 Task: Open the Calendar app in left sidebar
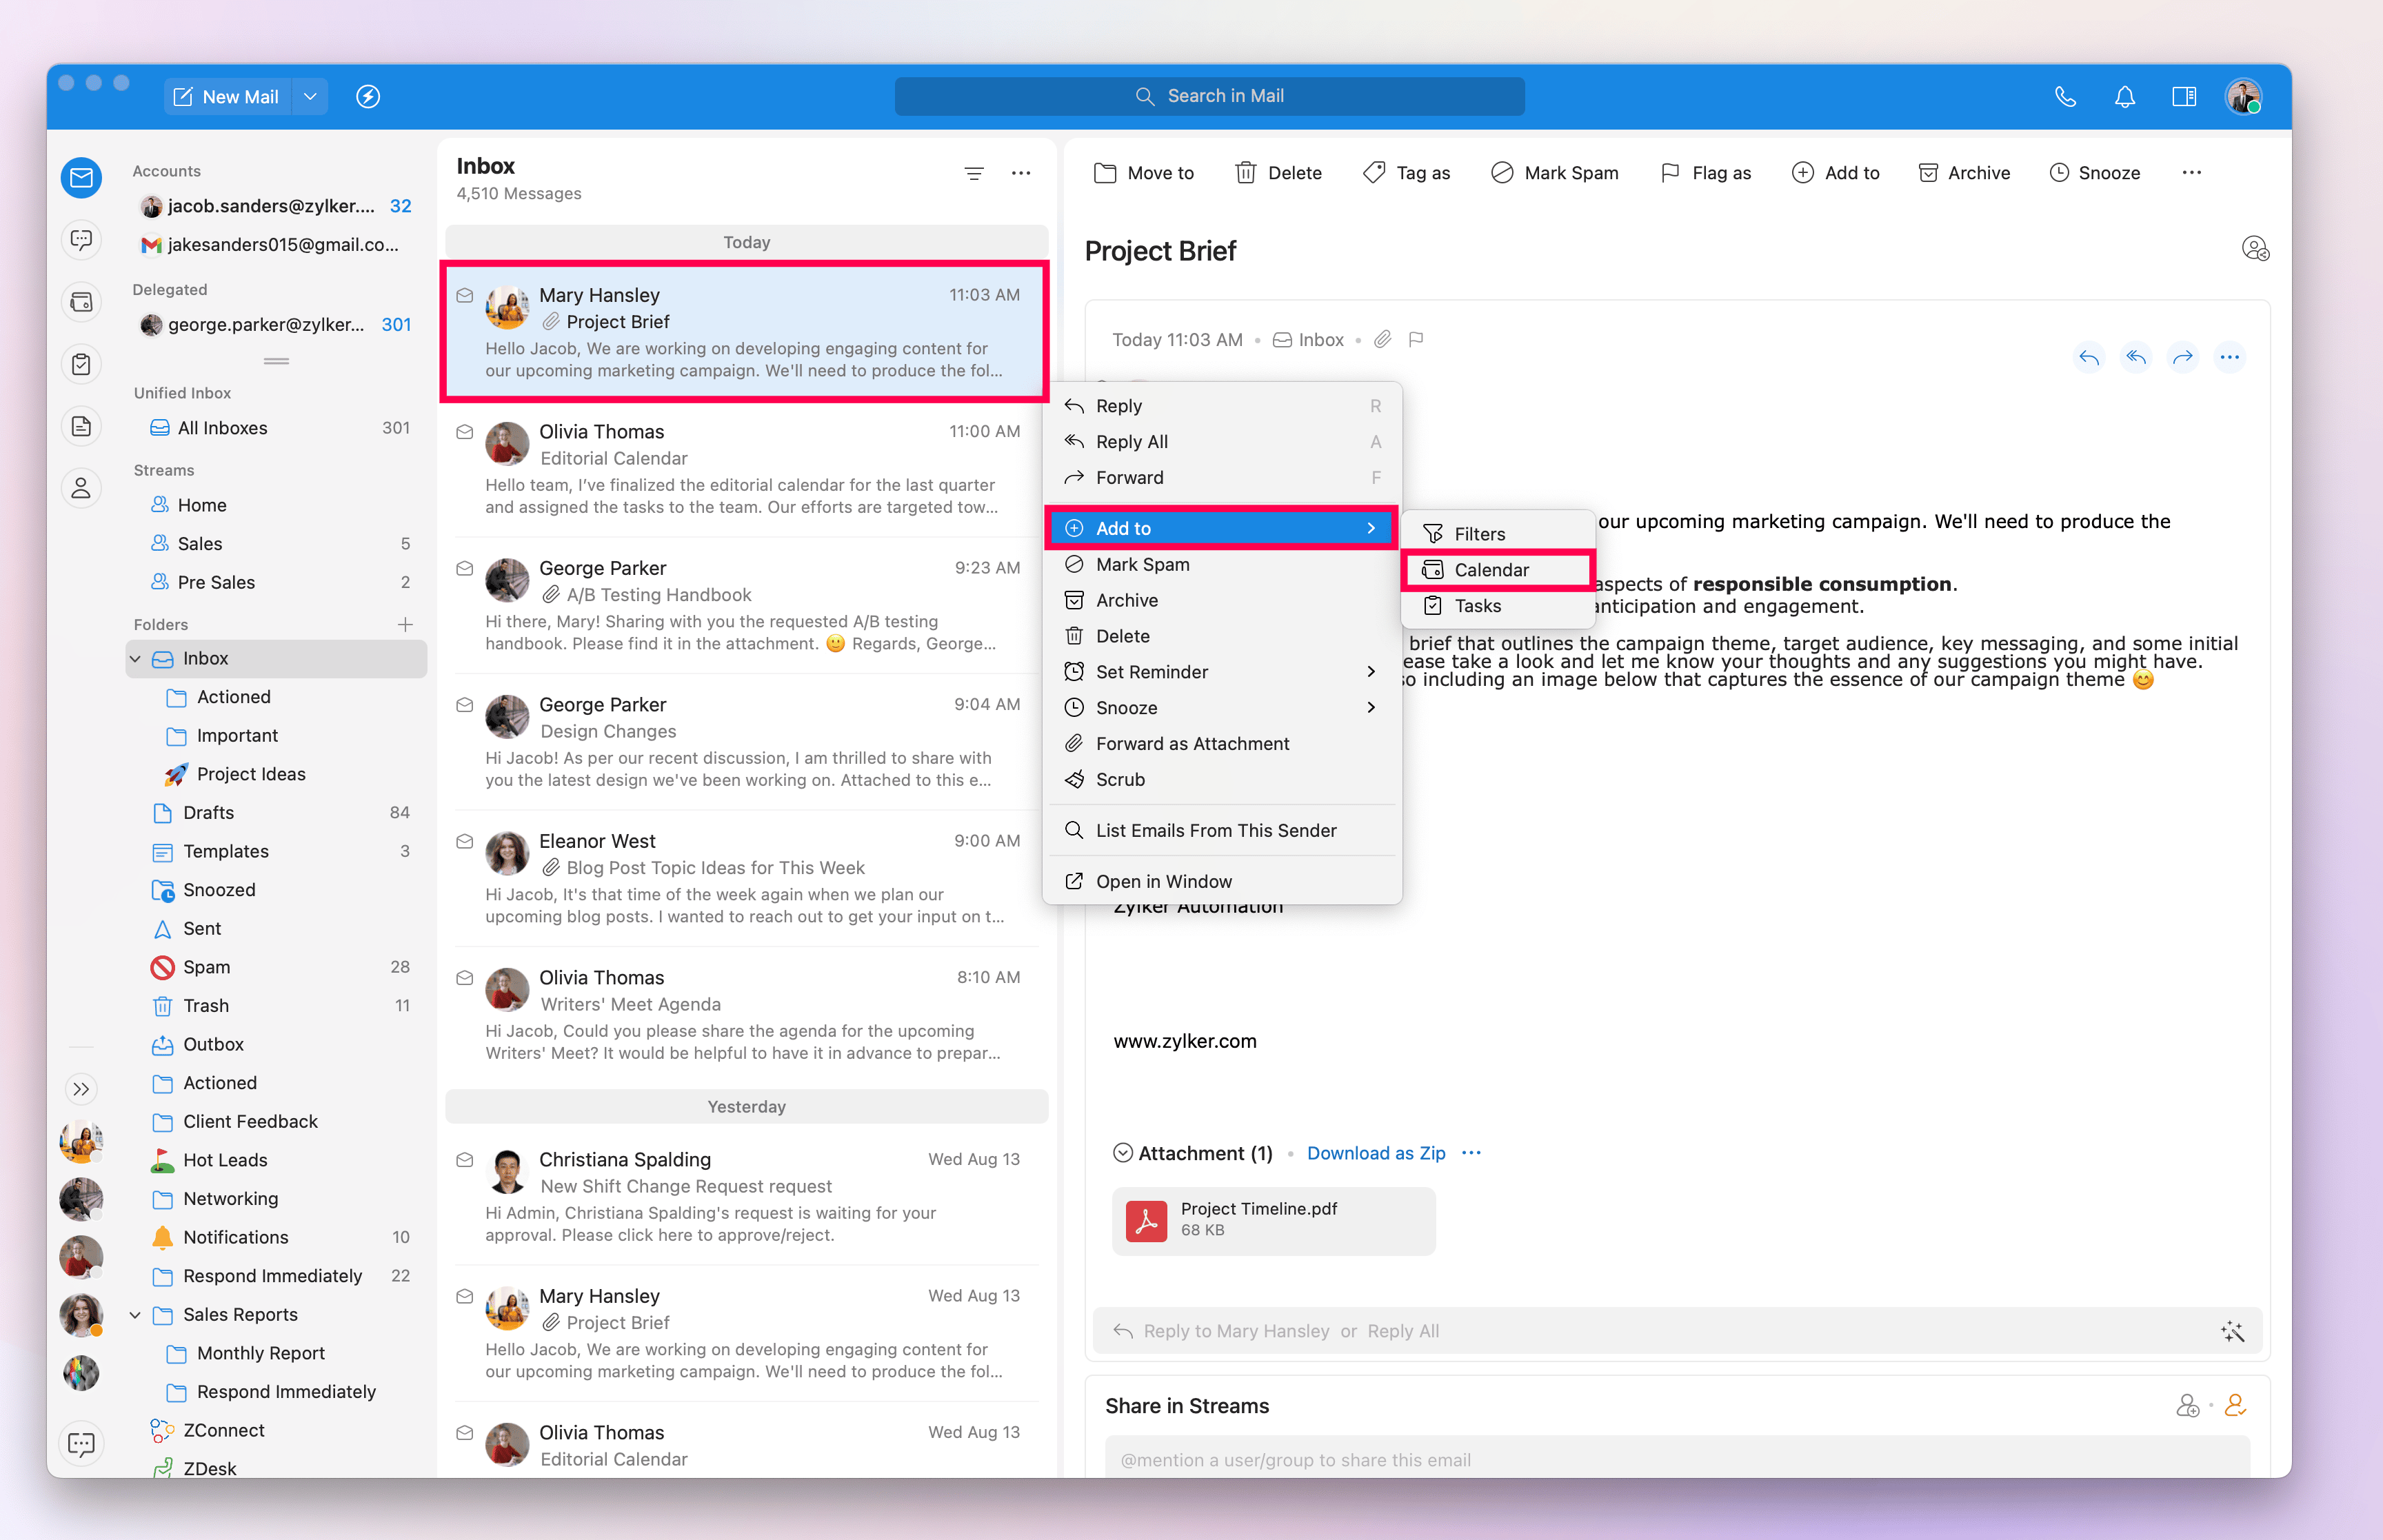81,302
